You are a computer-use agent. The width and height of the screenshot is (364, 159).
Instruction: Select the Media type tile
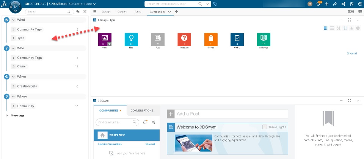click(x=105, y=39)
